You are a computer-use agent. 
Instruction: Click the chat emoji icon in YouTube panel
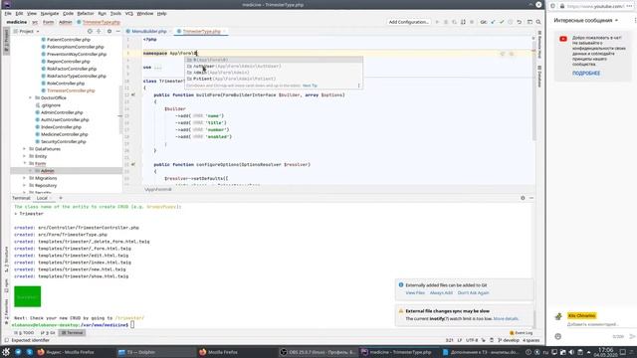click(x=558, y=336)
